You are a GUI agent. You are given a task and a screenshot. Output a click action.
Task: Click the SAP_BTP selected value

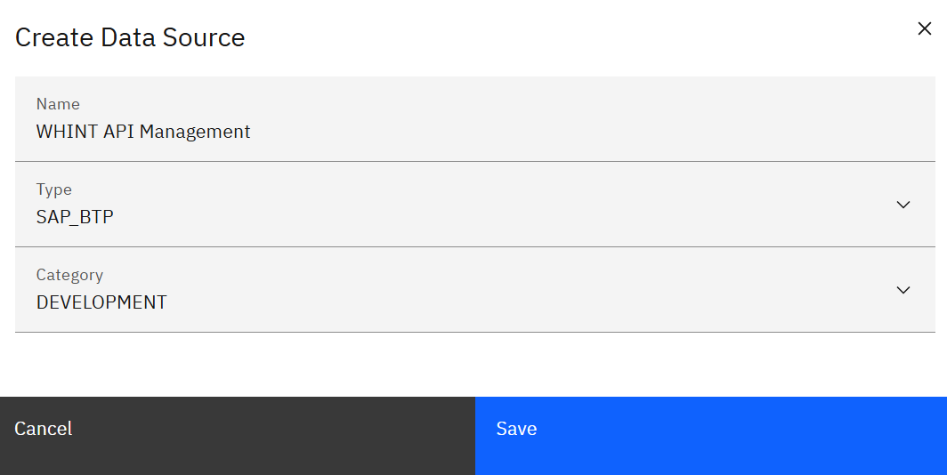(75, 217)
